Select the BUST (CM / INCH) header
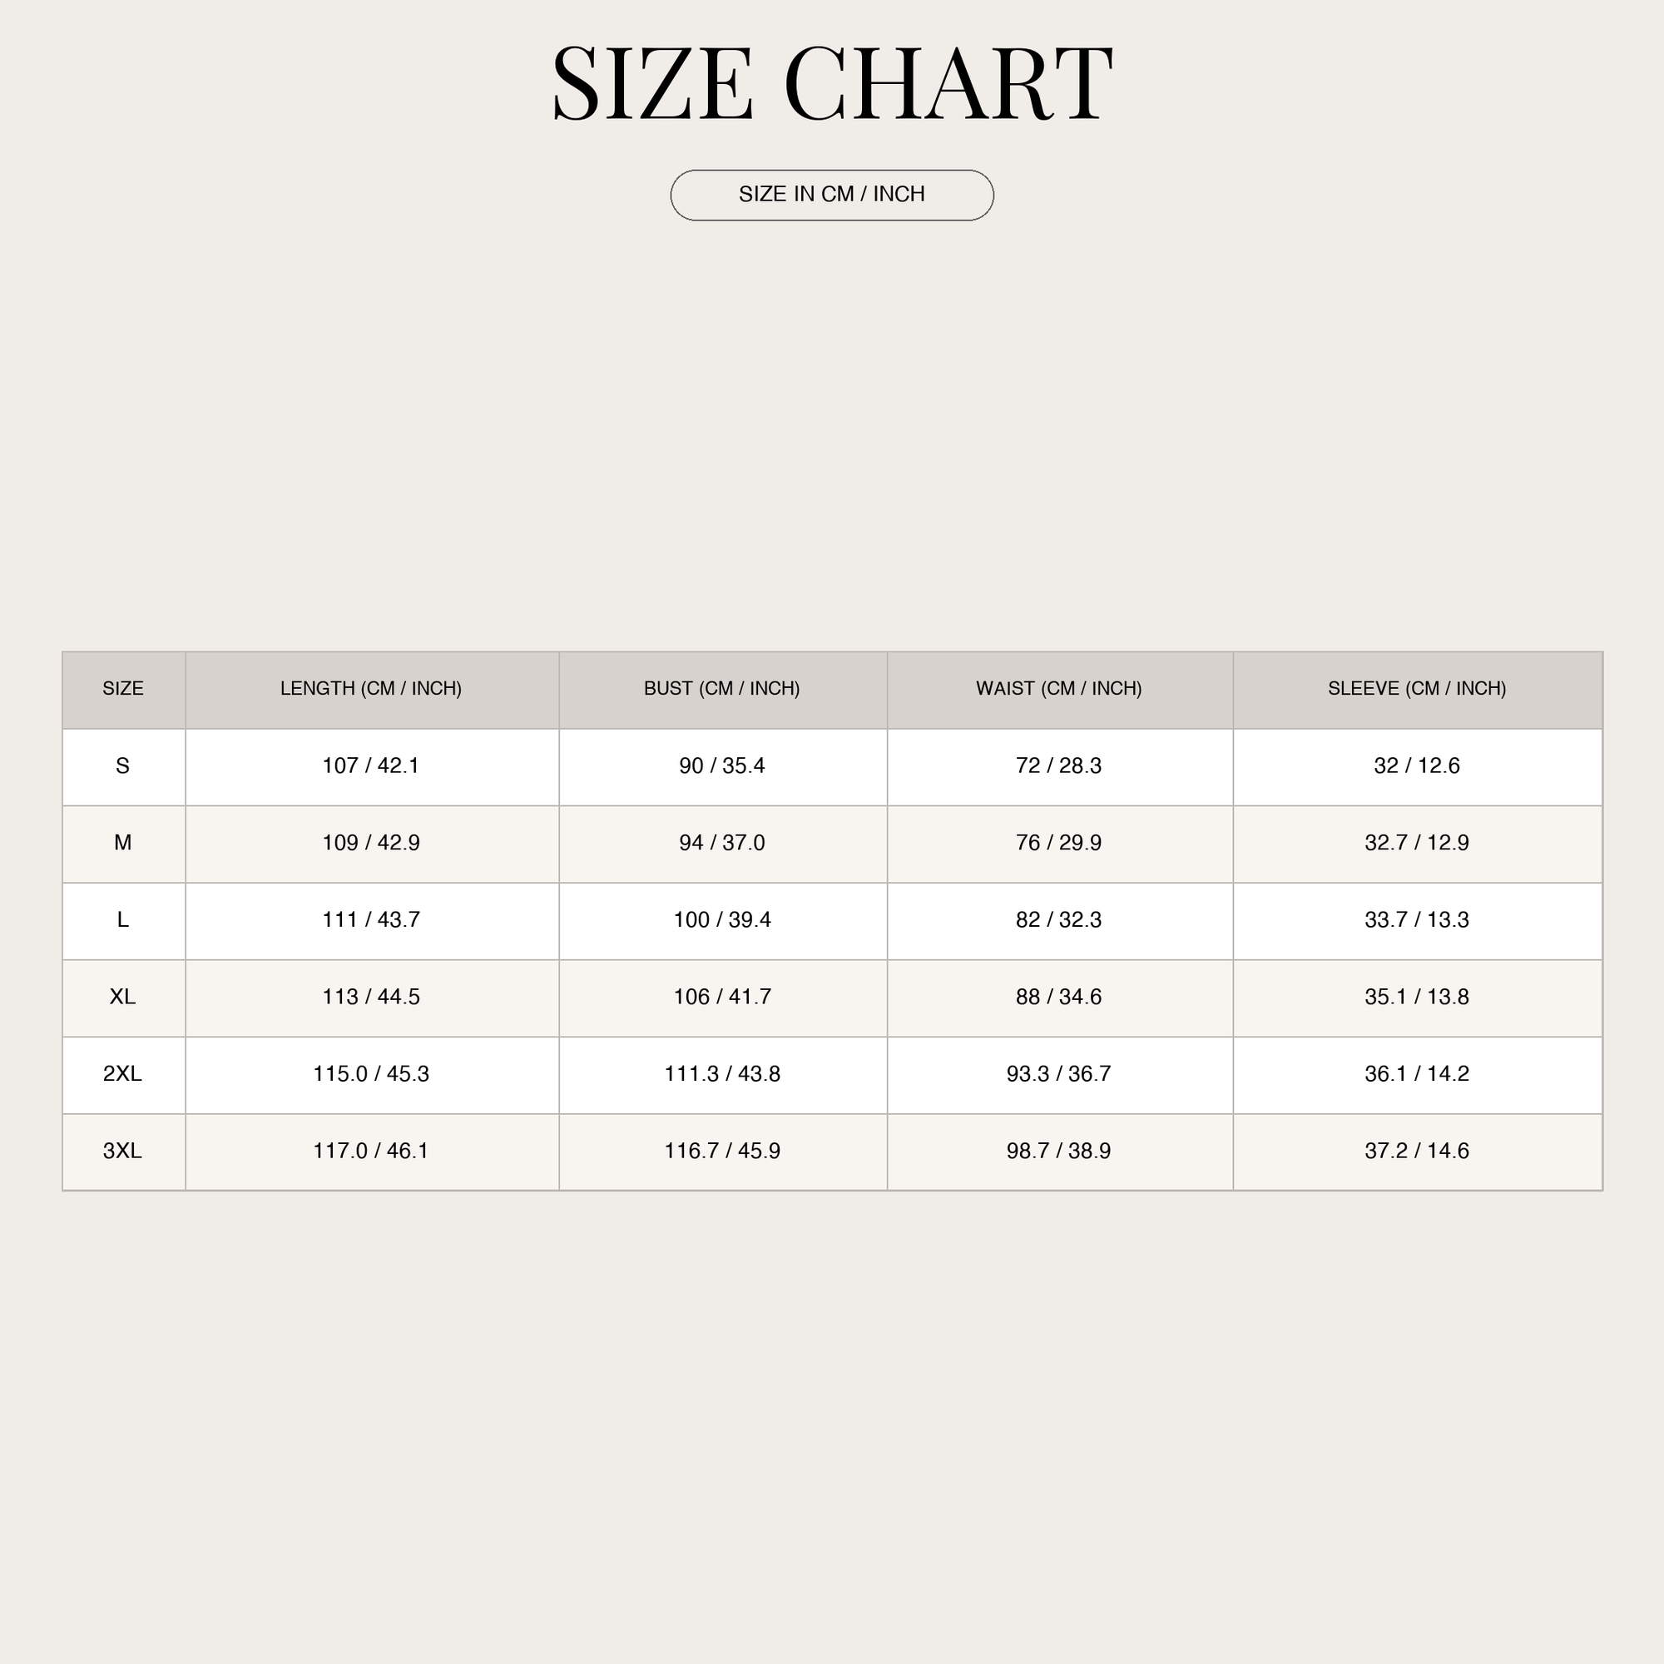1664x1664 pixels. point(723,689)
